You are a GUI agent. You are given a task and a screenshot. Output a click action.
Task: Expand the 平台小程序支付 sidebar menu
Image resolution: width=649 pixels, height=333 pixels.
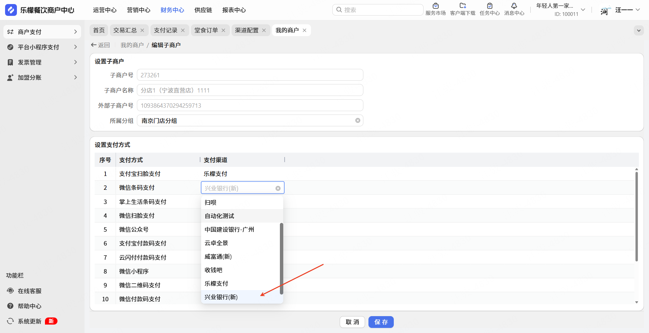coord(75,47)
